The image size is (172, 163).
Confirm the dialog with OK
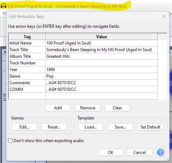tap(111, 152)
